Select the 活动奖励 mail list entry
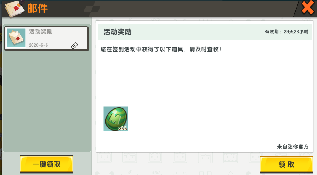Screen dimensions: 317x175 (x=47, y=38)
